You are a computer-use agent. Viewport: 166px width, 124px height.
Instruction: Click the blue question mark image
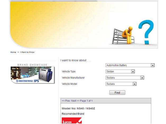[x=146, y=32]
